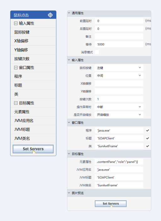This screenshot has height=221, width=161.
Task: Click the 备注 input field
Action: coord(119,37)
